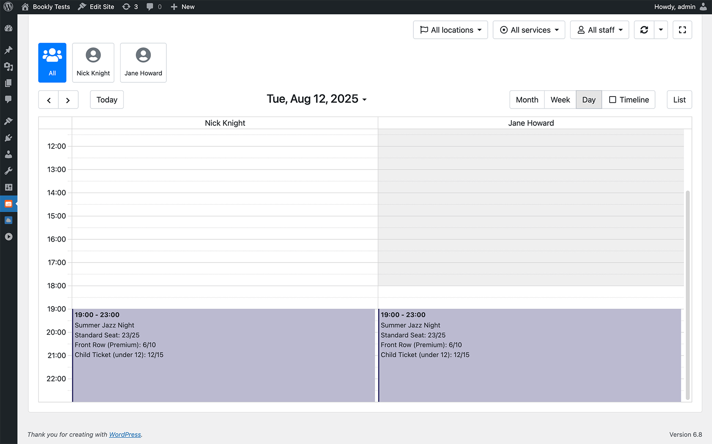Open Users sidebar icon
712x444 pixels.
click(8, 154)
